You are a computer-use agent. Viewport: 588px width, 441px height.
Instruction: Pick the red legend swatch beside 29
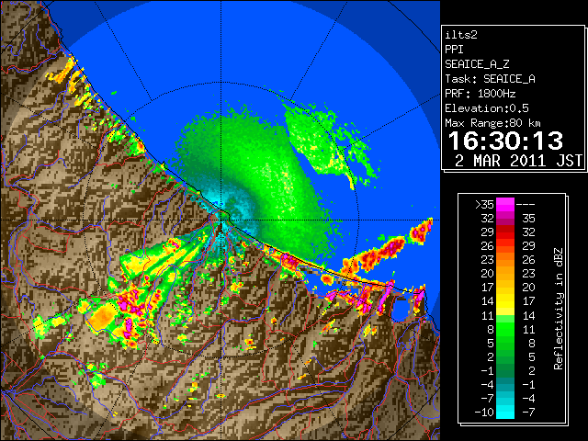pyautogui.click(x=505, y=232)
